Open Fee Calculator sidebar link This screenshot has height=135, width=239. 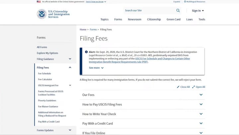click(x=45, y=79)
